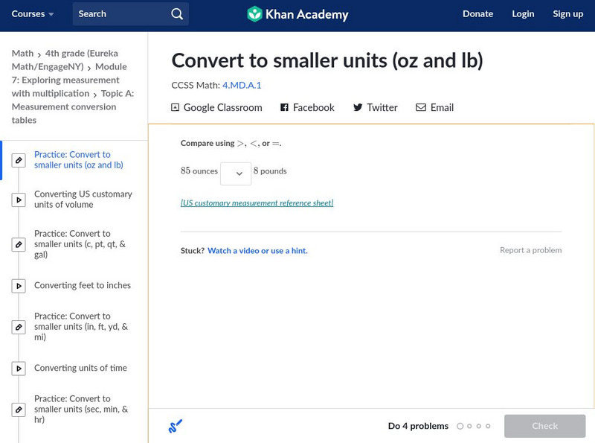595x443 pixels.
Task: Share via Twitter text link
Action: click(x=382, y=107)
